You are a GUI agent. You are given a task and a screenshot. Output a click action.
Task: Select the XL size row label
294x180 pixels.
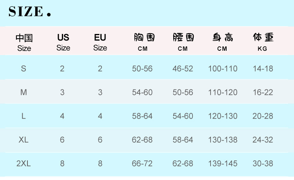[x=24, y=140]
